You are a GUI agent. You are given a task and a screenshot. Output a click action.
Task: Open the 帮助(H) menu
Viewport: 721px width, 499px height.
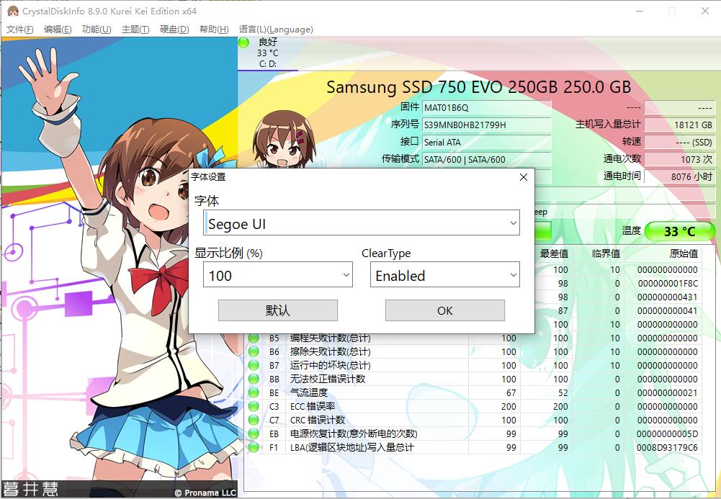pos(214,30)
